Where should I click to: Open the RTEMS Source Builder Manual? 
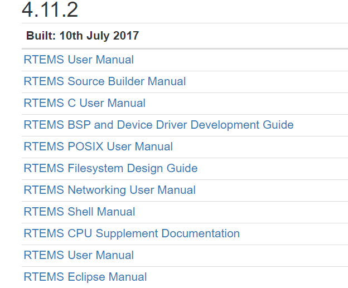pyautogui.click(x=104, y=81)
